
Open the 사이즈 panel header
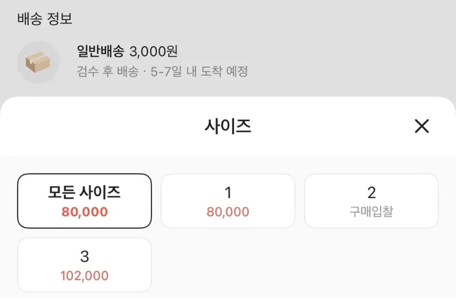point(228,126)
